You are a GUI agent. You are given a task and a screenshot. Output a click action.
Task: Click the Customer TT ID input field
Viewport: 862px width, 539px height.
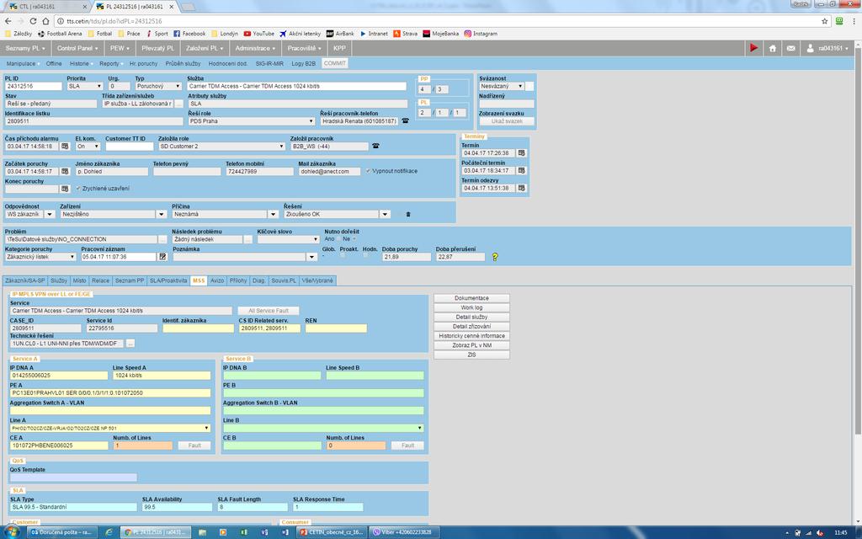130,147
